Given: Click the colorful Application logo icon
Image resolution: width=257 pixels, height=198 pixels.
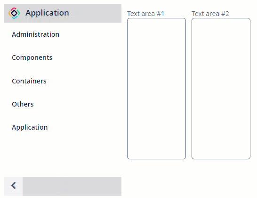Looking at the screenshot, I should point(14,13).
